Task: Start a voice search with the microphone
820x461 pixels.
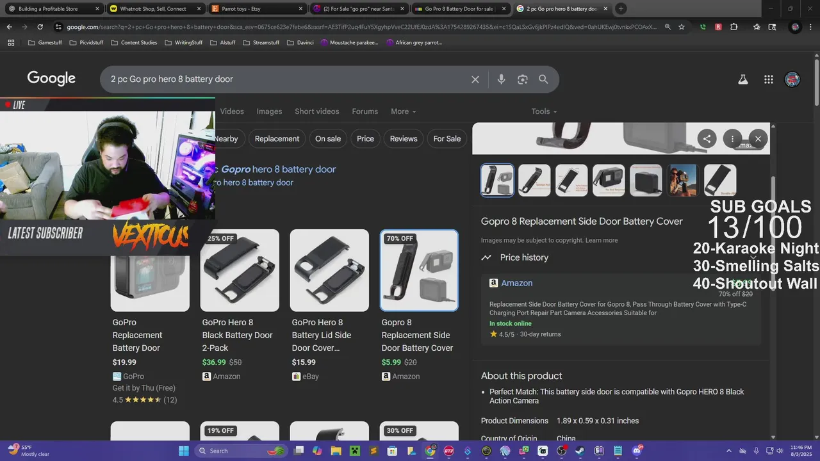Action: (x=501, y=79)
